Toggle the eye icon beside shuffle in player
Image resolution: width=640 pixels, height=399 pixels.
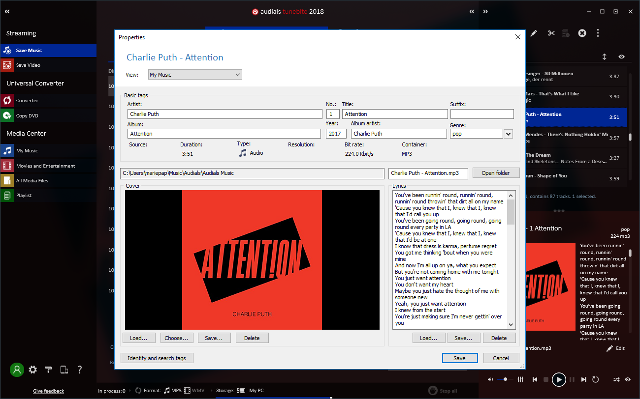[628, 379]
